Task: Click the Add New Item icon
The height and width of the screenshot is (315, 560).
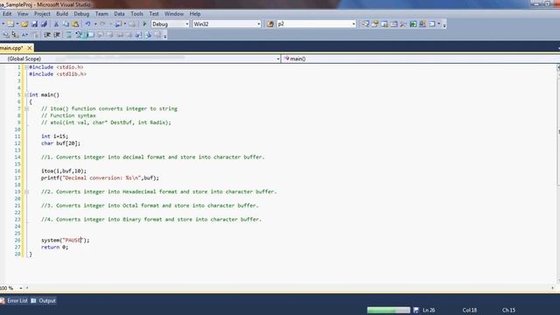Action: [x=10, y=24]
